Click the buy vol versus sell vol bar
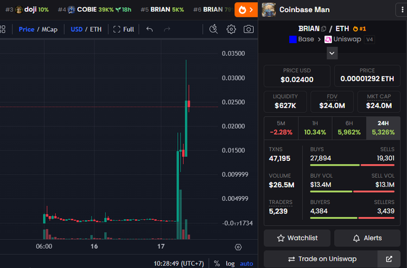407x268 pixels. [352, 191]
